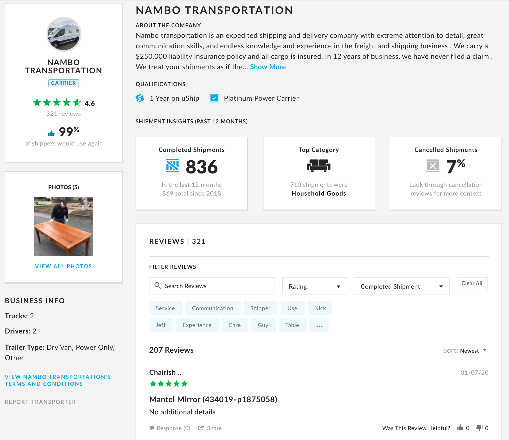This screenshot has width=509, height=440.
Task: Expand more filter tags via the ellipsis chip
Action: [x=319, y=325]
